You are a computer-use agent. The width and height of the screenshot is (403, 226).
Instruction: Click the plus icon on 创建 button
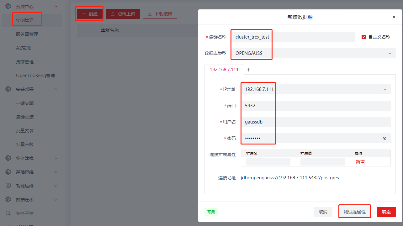83,13
